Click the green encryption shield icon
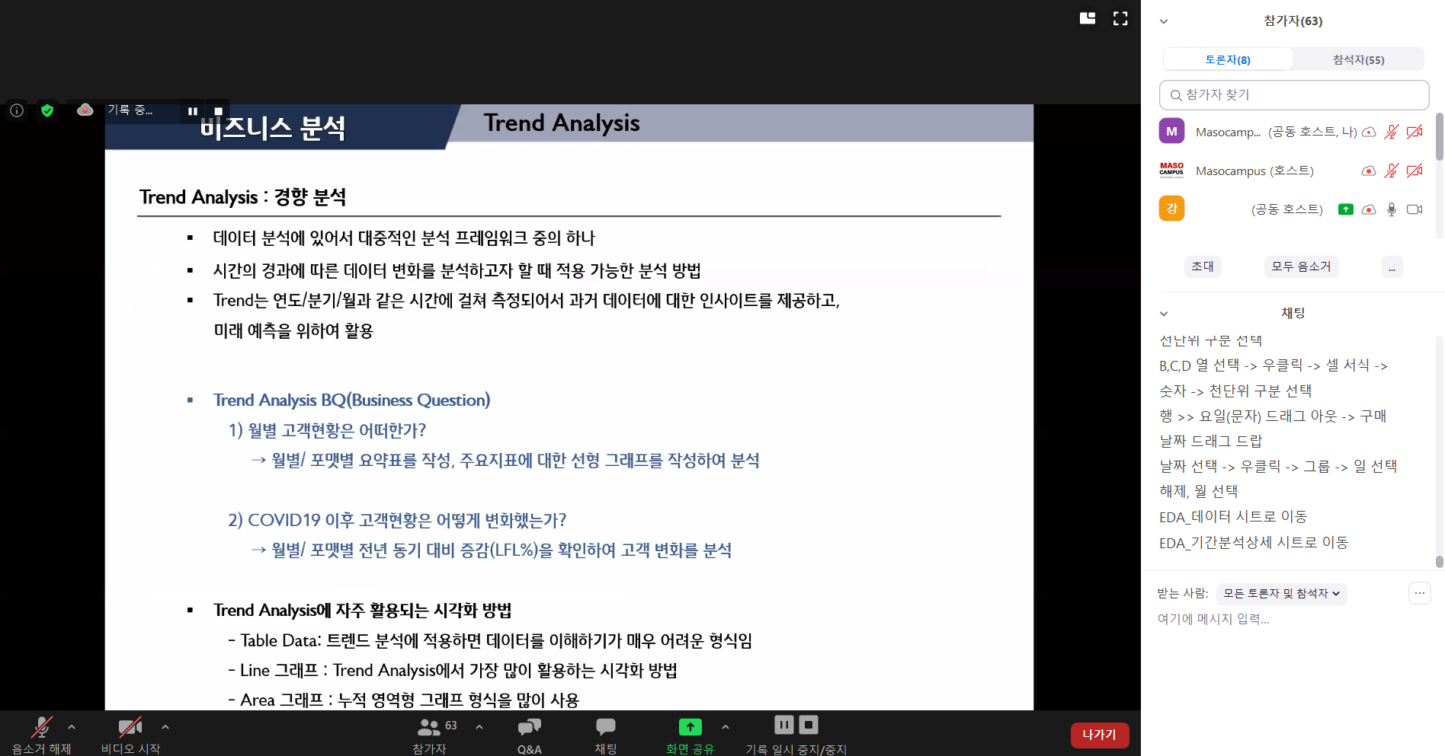This screenshot has height=756, width=1445. (x=47, y=111)
